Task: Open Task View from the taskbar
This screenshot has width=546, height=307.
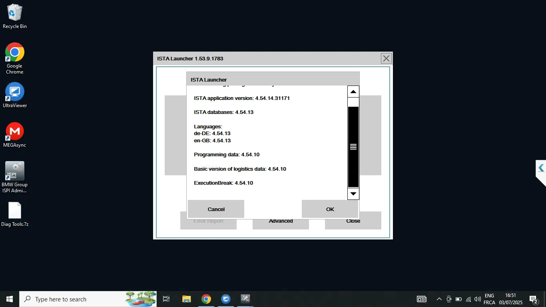Action: (166, 299)
